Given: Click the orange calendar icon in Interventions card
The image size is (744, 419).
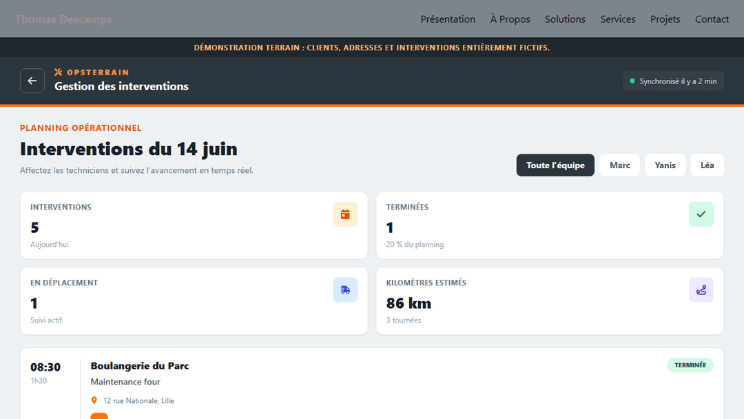Looking at the screenshot, I should tap(345, 214).
